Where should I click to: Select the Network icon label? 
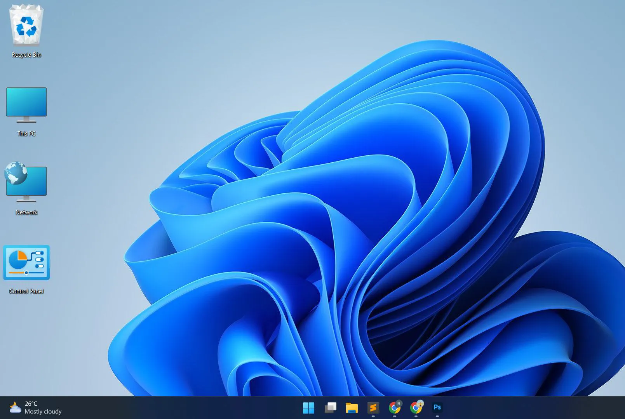(x=26, y=212)
